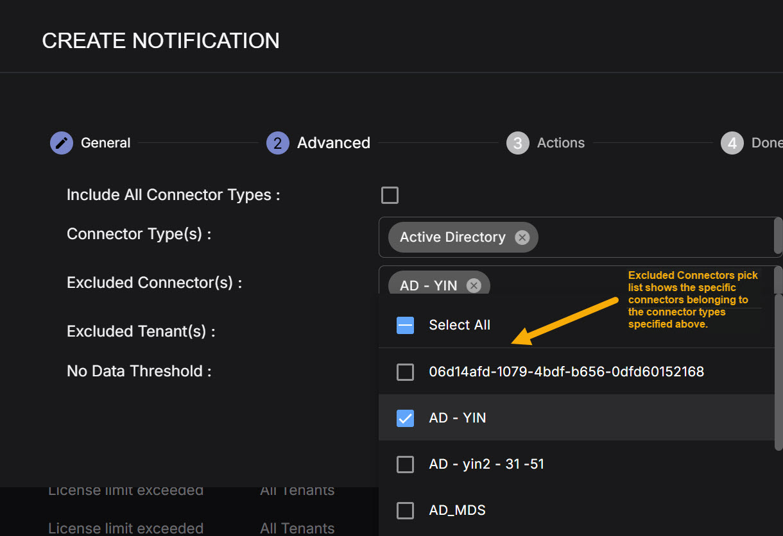783x536 pixels.
Task: Toggle the Select All checkbox
Action: pyautogui.click(x=406, y=325)
